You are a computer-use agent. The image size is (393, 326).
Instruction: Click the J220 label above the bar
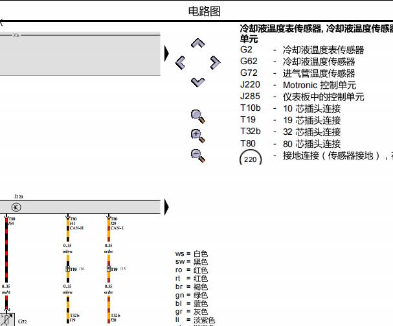point(19,196)
